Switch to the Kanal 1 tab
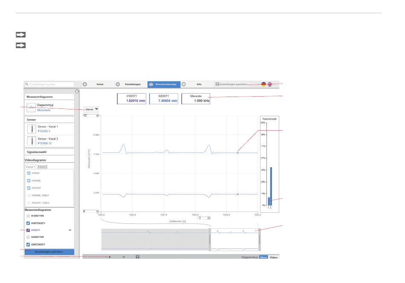Viewport: 405px width, 283px height. tap(30, 167)
